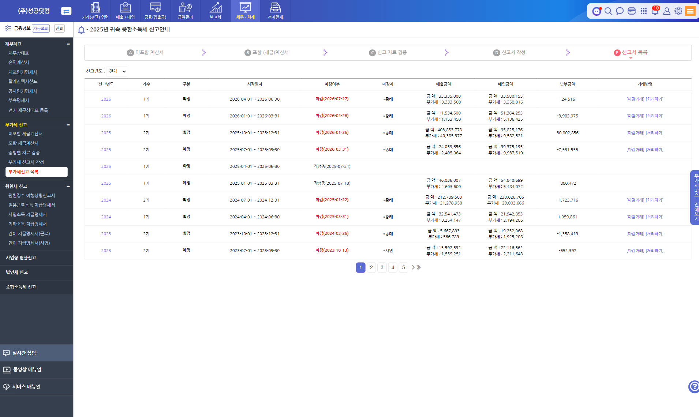Select step A 미포함 계산서
This screenshot has height=417, width=699.
[145, 53]
